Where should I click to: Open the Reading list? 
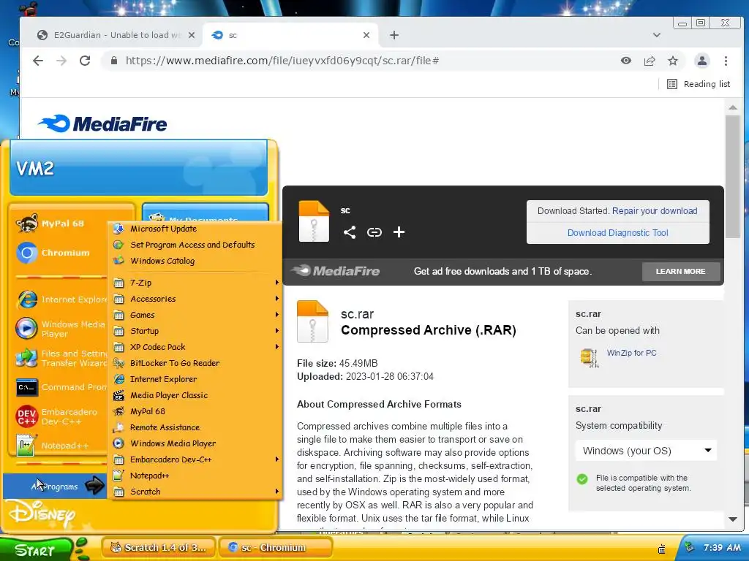699,84
